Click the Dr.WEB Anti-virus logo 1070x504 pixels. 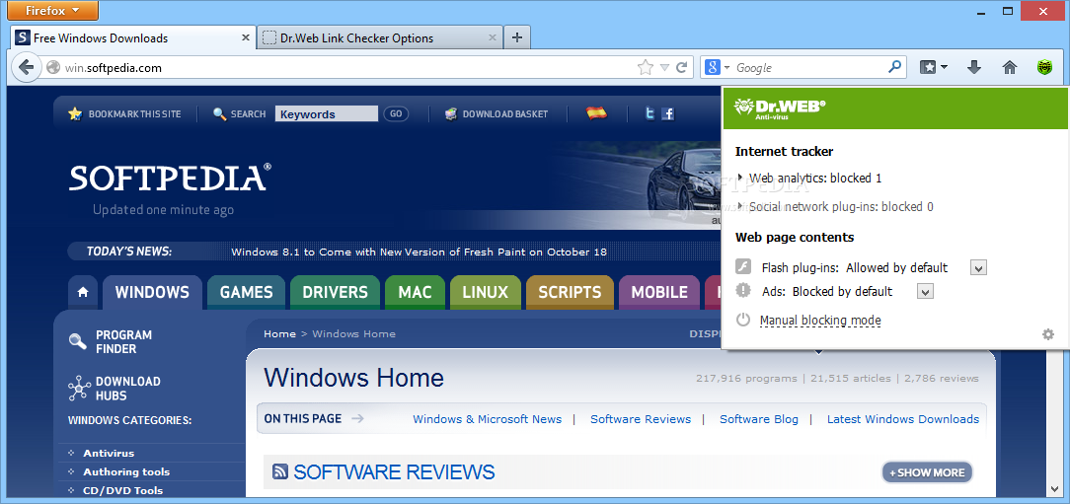click(779, 108)
